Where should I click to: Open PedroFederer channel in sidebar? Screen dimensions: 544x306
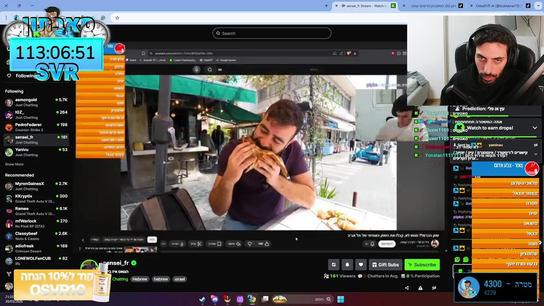point(36,127)
